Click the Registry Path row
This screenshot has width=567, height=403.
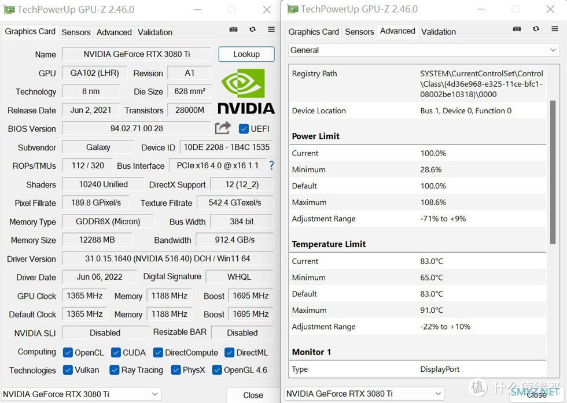(418, 84)
